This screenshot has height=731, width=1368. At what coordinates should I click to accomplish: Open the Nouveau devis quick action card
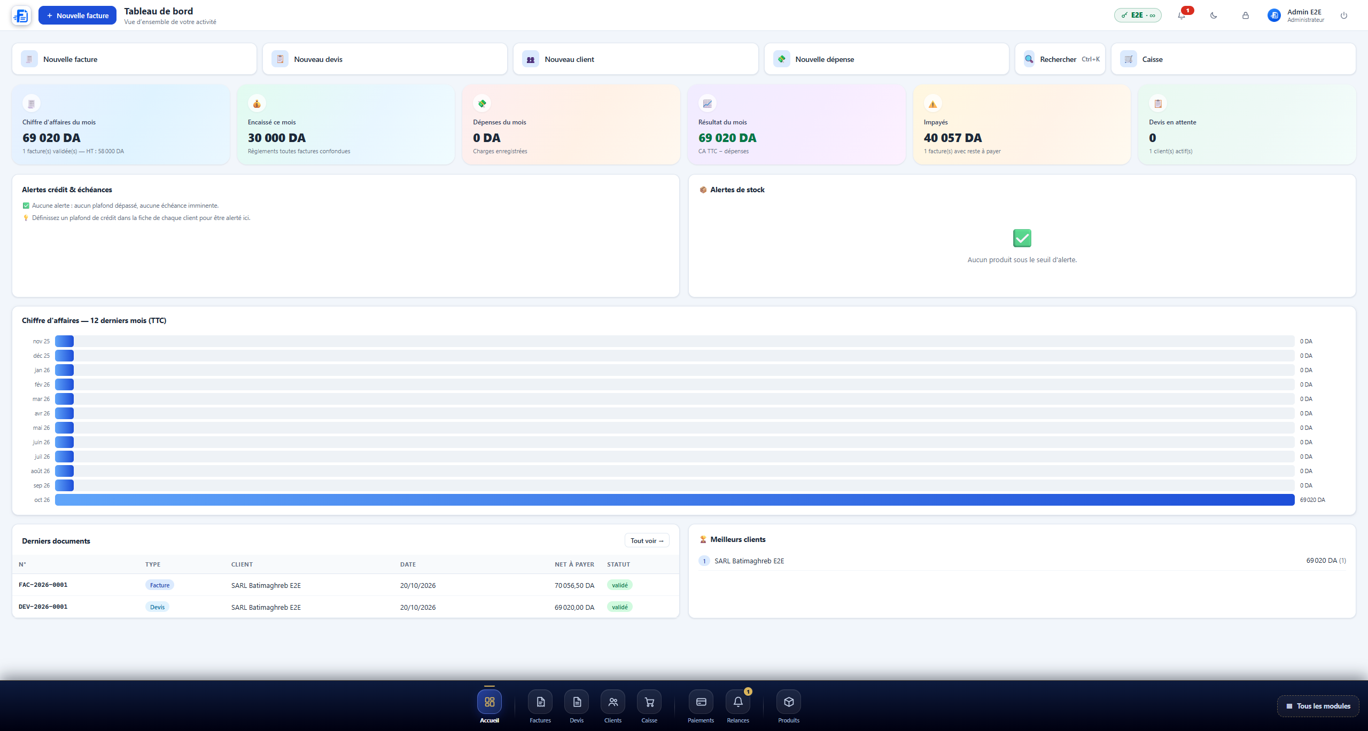[x=385, y=59]
